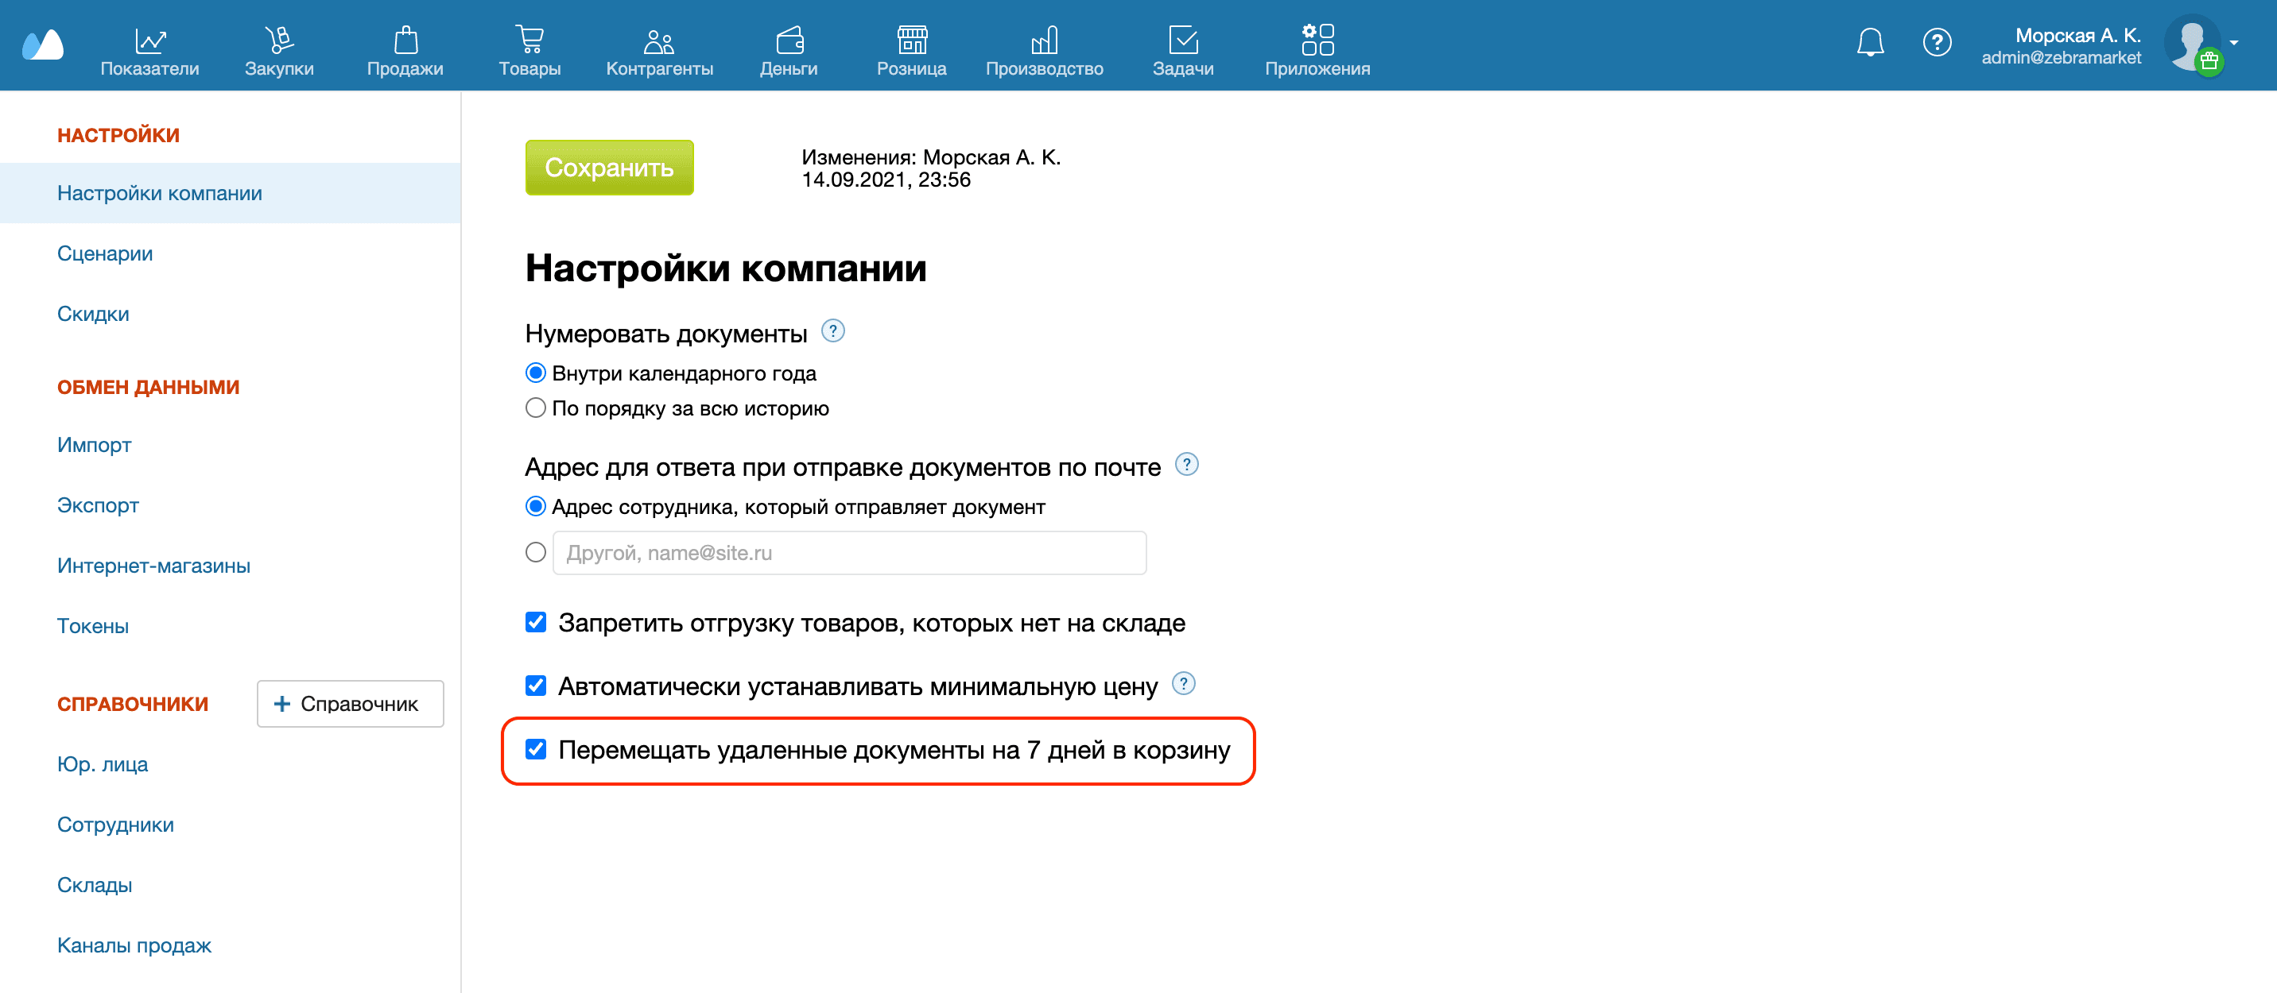Expand help for Нумеровать документы
2277x993 pixels.
(835, 331)
